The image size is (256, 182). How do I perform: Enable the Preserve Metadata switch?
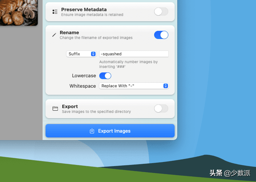[161, 12]
